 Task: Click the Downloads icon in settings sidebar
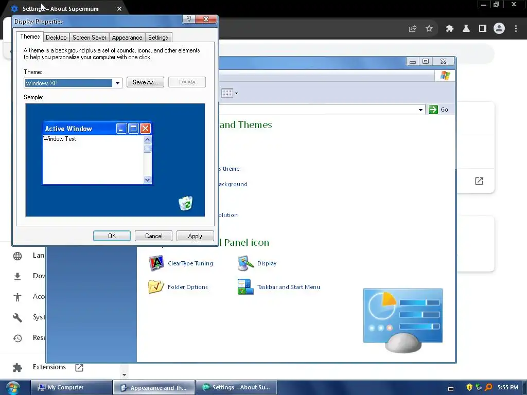click(17, 276)
